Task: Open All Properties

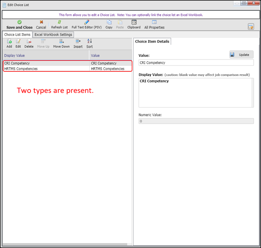Action: click(154, 25)
